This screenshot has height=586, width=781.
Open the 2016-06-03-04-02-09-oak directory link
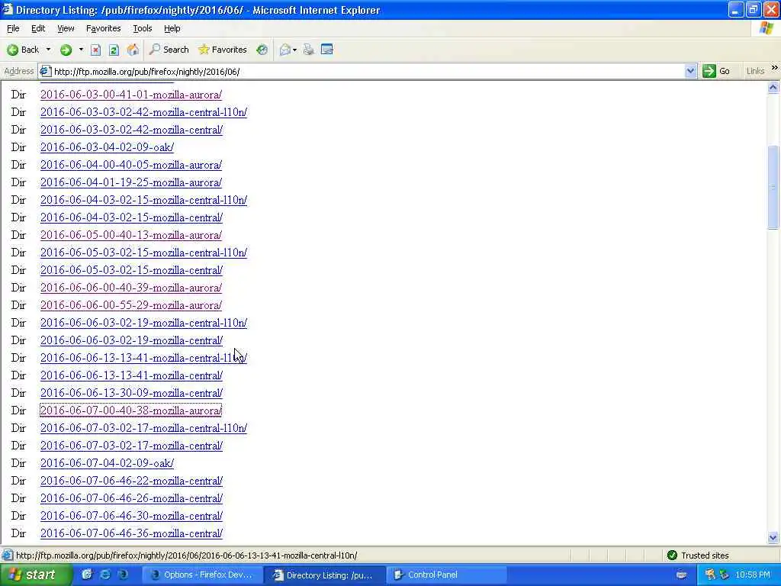pyautogui.click(x=107, y=147)
